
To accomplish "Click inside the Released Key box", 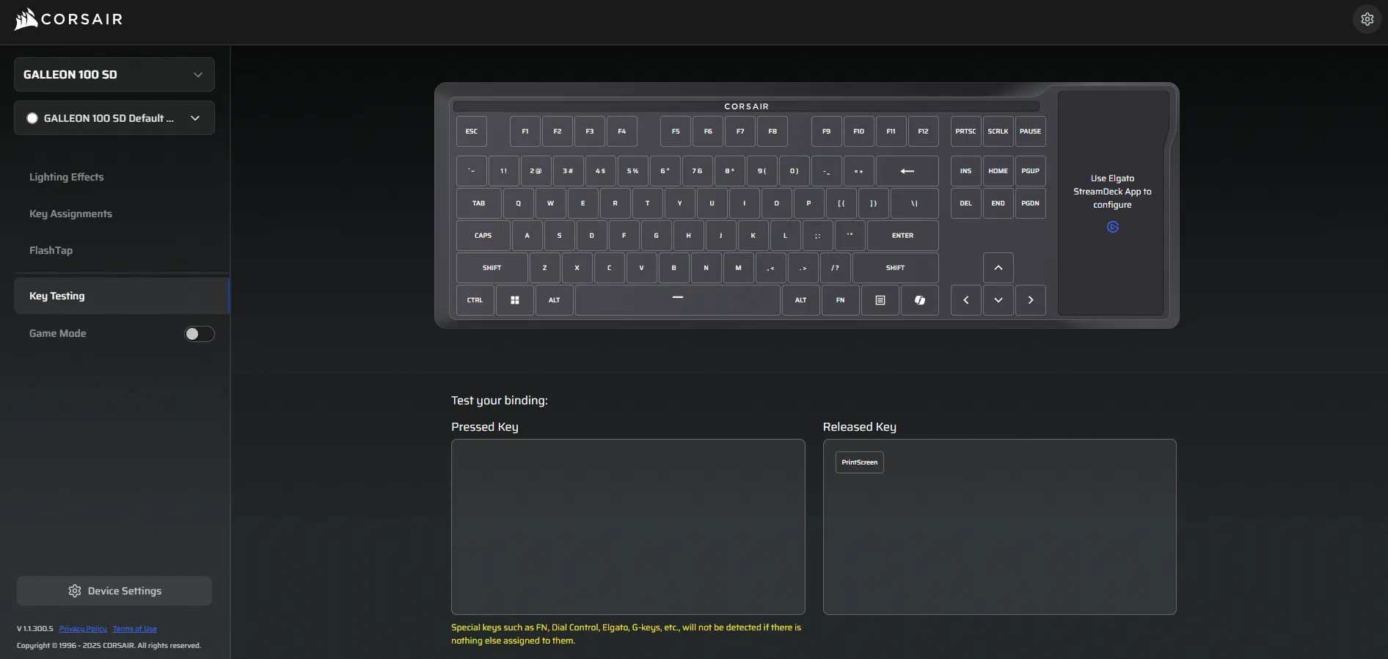I will [x=1000, y=527].
